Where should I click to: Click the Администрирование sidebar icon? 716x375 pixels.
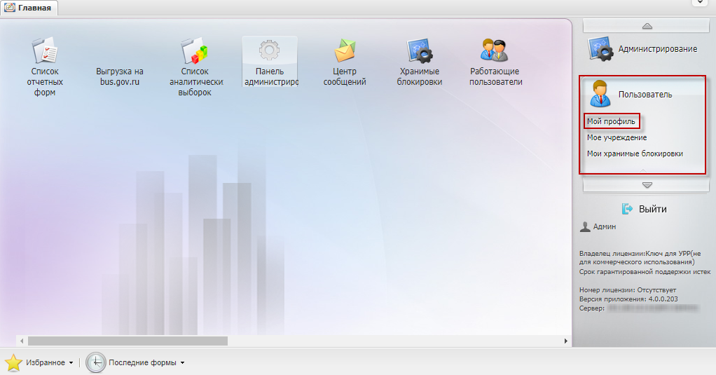(600, 49)
